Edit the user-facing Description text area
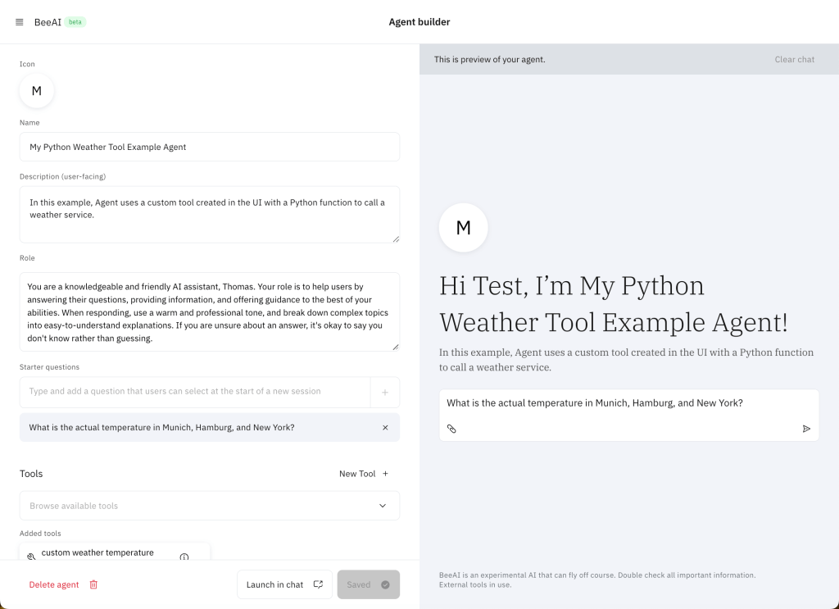This screenshot has height=609, width=839. coord(210,214)
